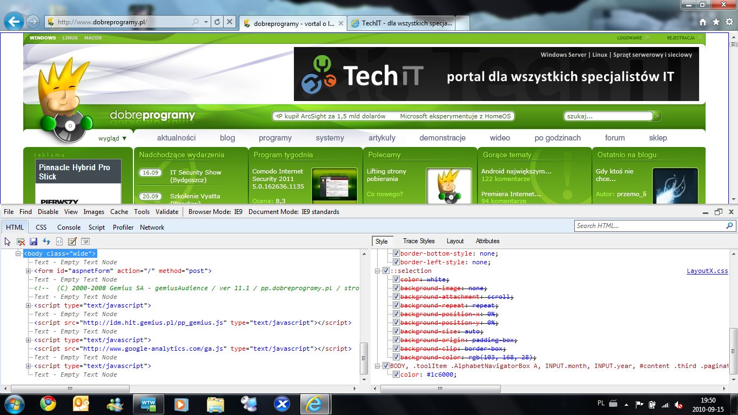This screenshot has height=415, width=738.
Task: Open Windows Media Player from the taskbar
Action: tap(181, 404)
